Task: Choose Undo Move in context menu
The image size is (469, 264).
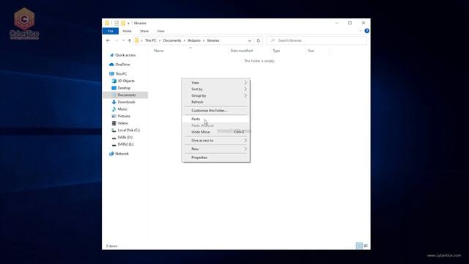Action: coord(215,132)
